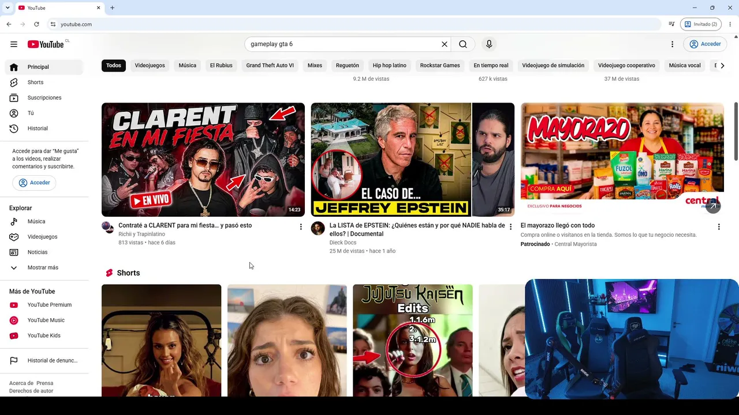Screen dimensions: 739x415
Task: Open options menu for the CLARENT video
Action: tap(301, 227)
